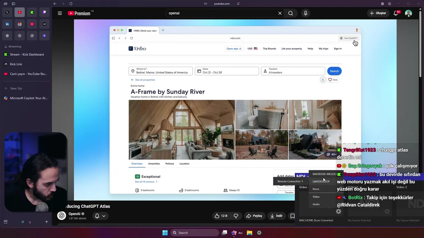Click the youtube.com address bar
The height and width of the screenshot is (238, 424).
click(x=222, y=4)
